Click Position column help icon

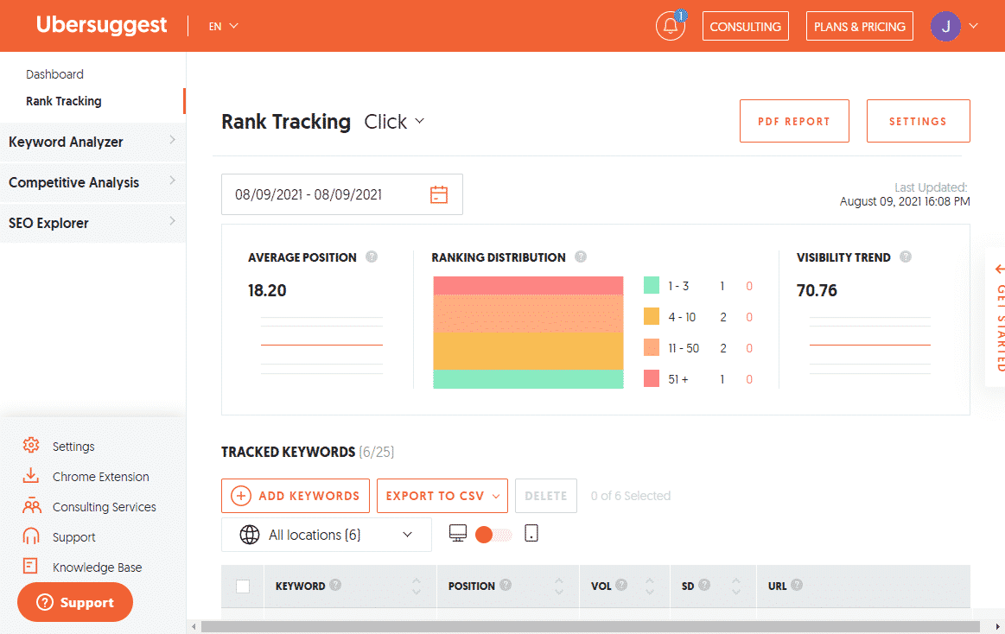point(506,585)
